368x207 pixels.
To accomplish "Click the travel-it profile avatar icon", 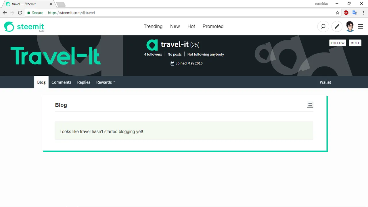I will [x=152, y=45].
